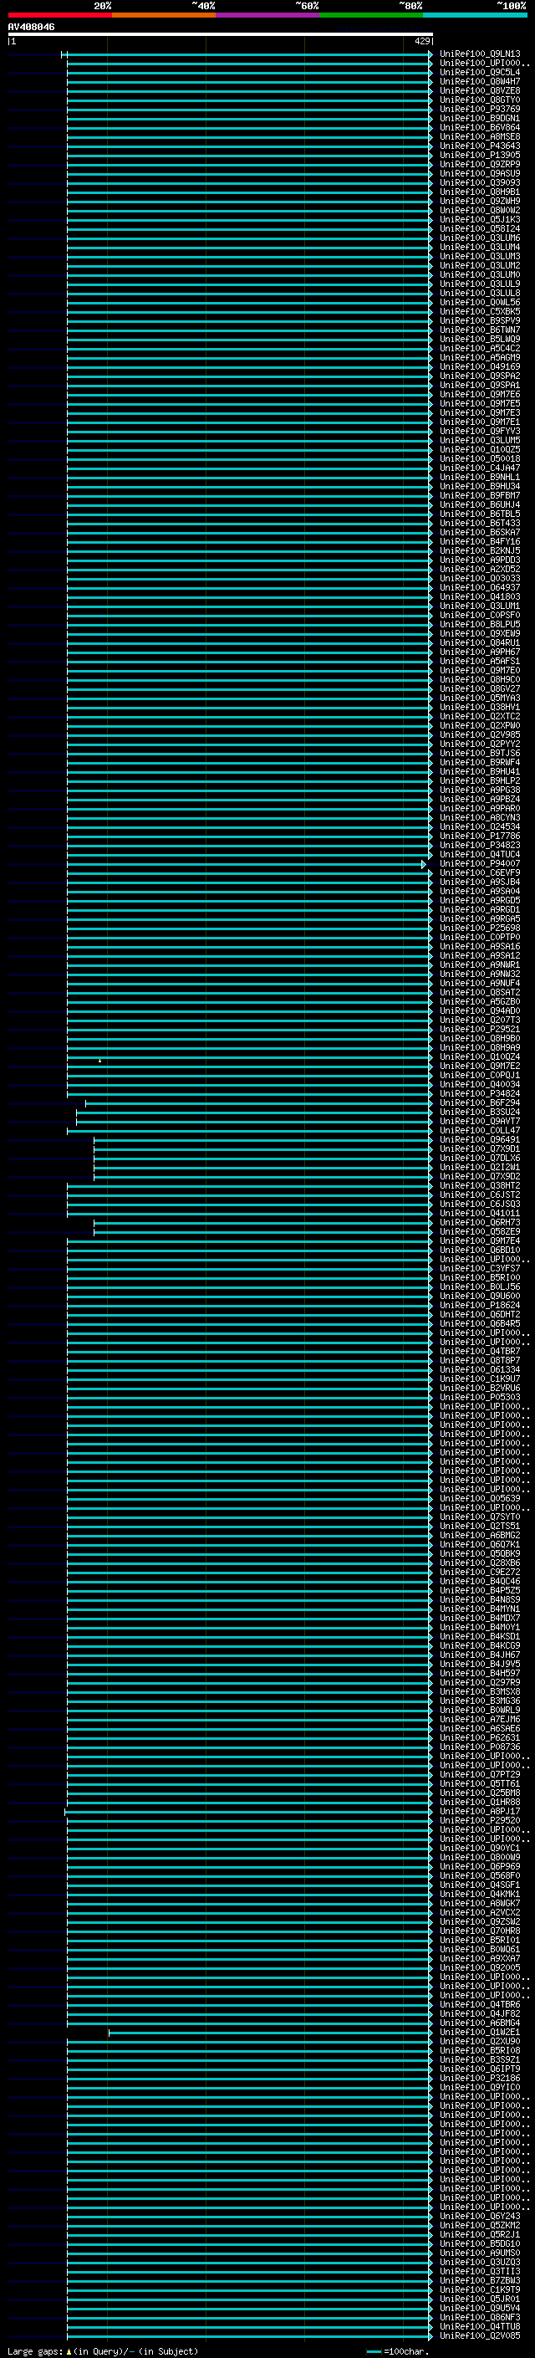535x2358 pixels.
Task: Click the UniRef100_O24534 entry
Action: click(480, 826)
